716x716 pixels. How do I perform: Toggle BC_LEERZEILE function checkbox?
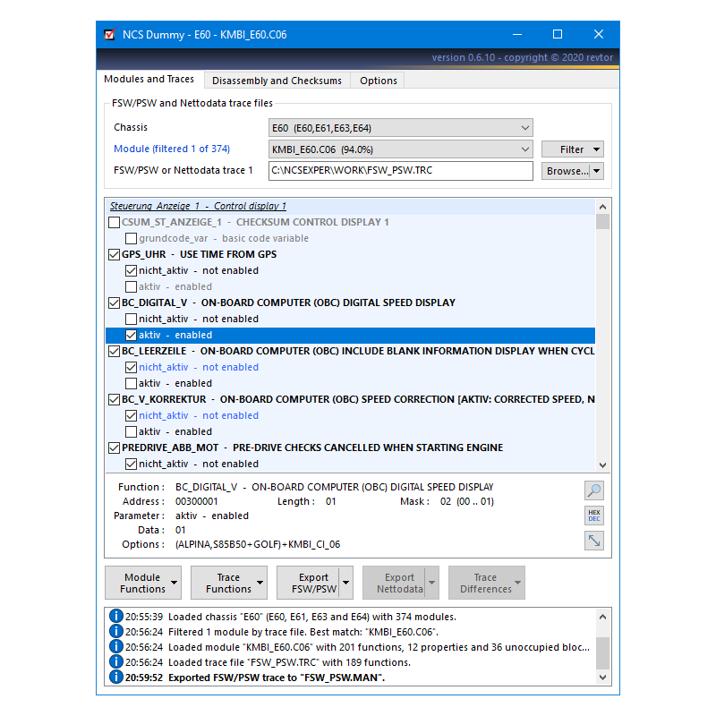tap(115, 351)
